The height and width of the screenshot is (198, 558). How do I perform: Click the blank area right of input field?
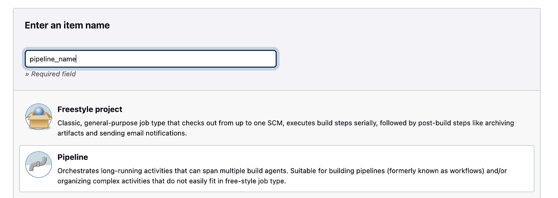pyautogui.click(x=408, y=59)
